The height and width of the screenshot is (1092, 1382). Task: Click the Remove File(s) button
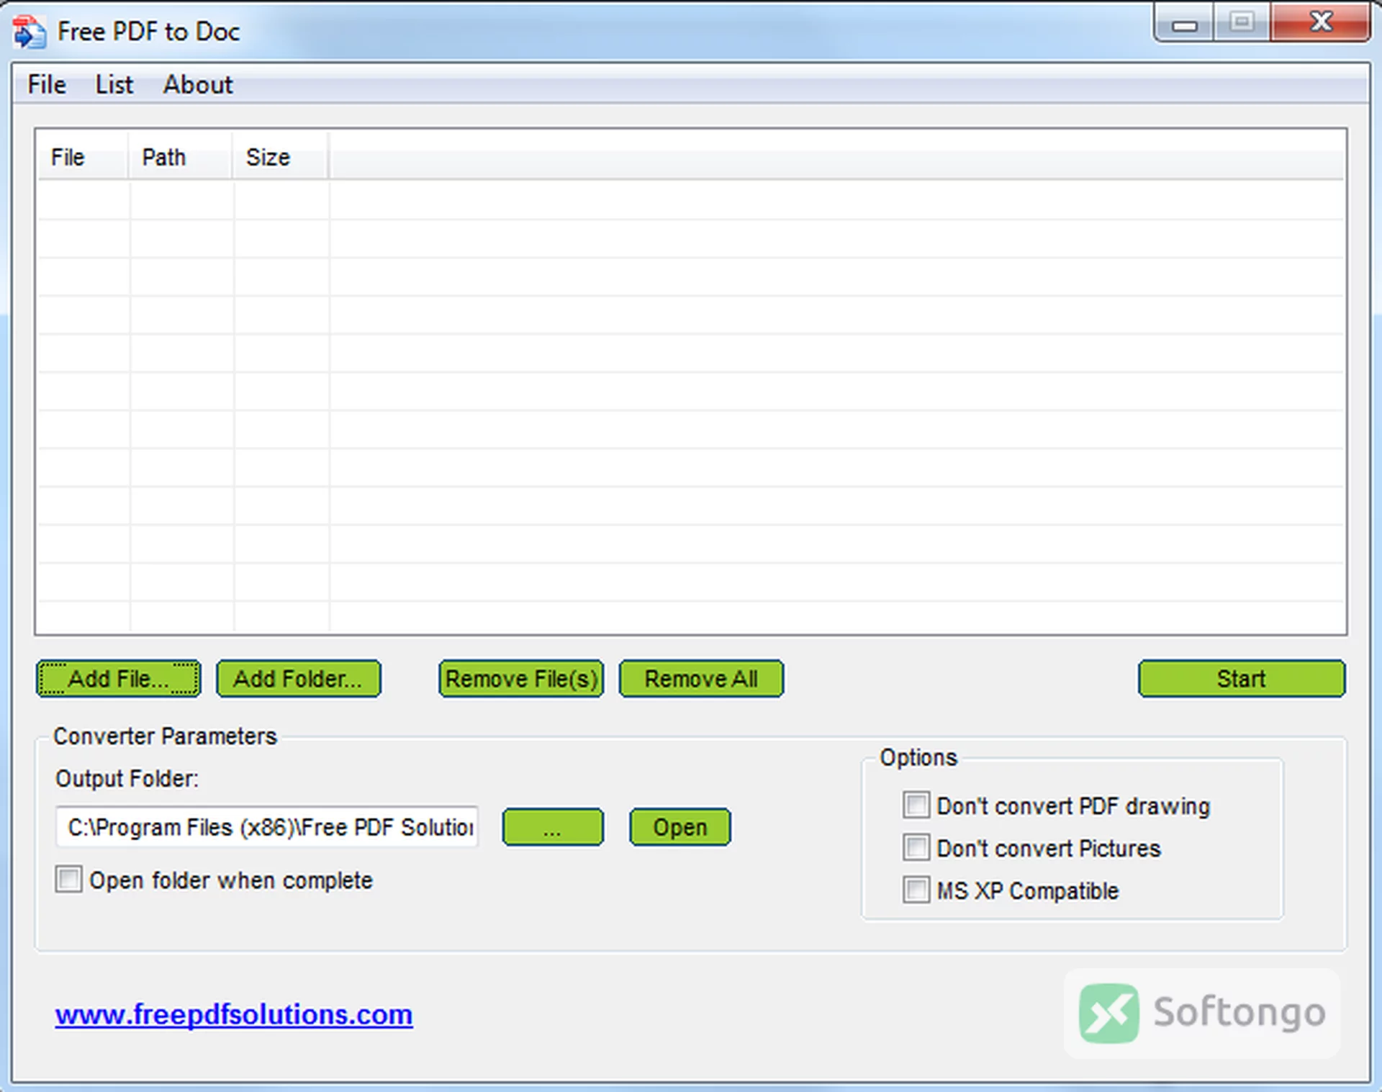[521, 679]
